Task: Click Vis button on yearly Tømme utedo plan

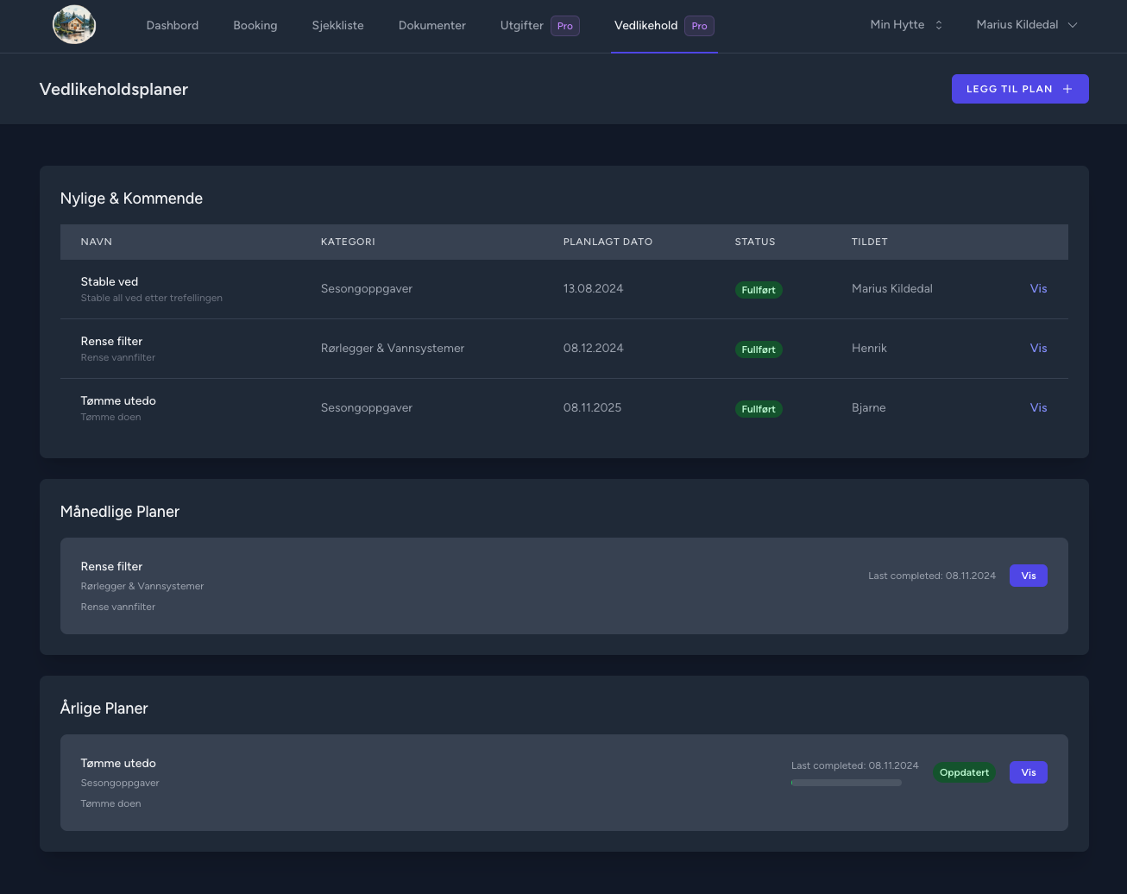Action: coord(1029,772)
